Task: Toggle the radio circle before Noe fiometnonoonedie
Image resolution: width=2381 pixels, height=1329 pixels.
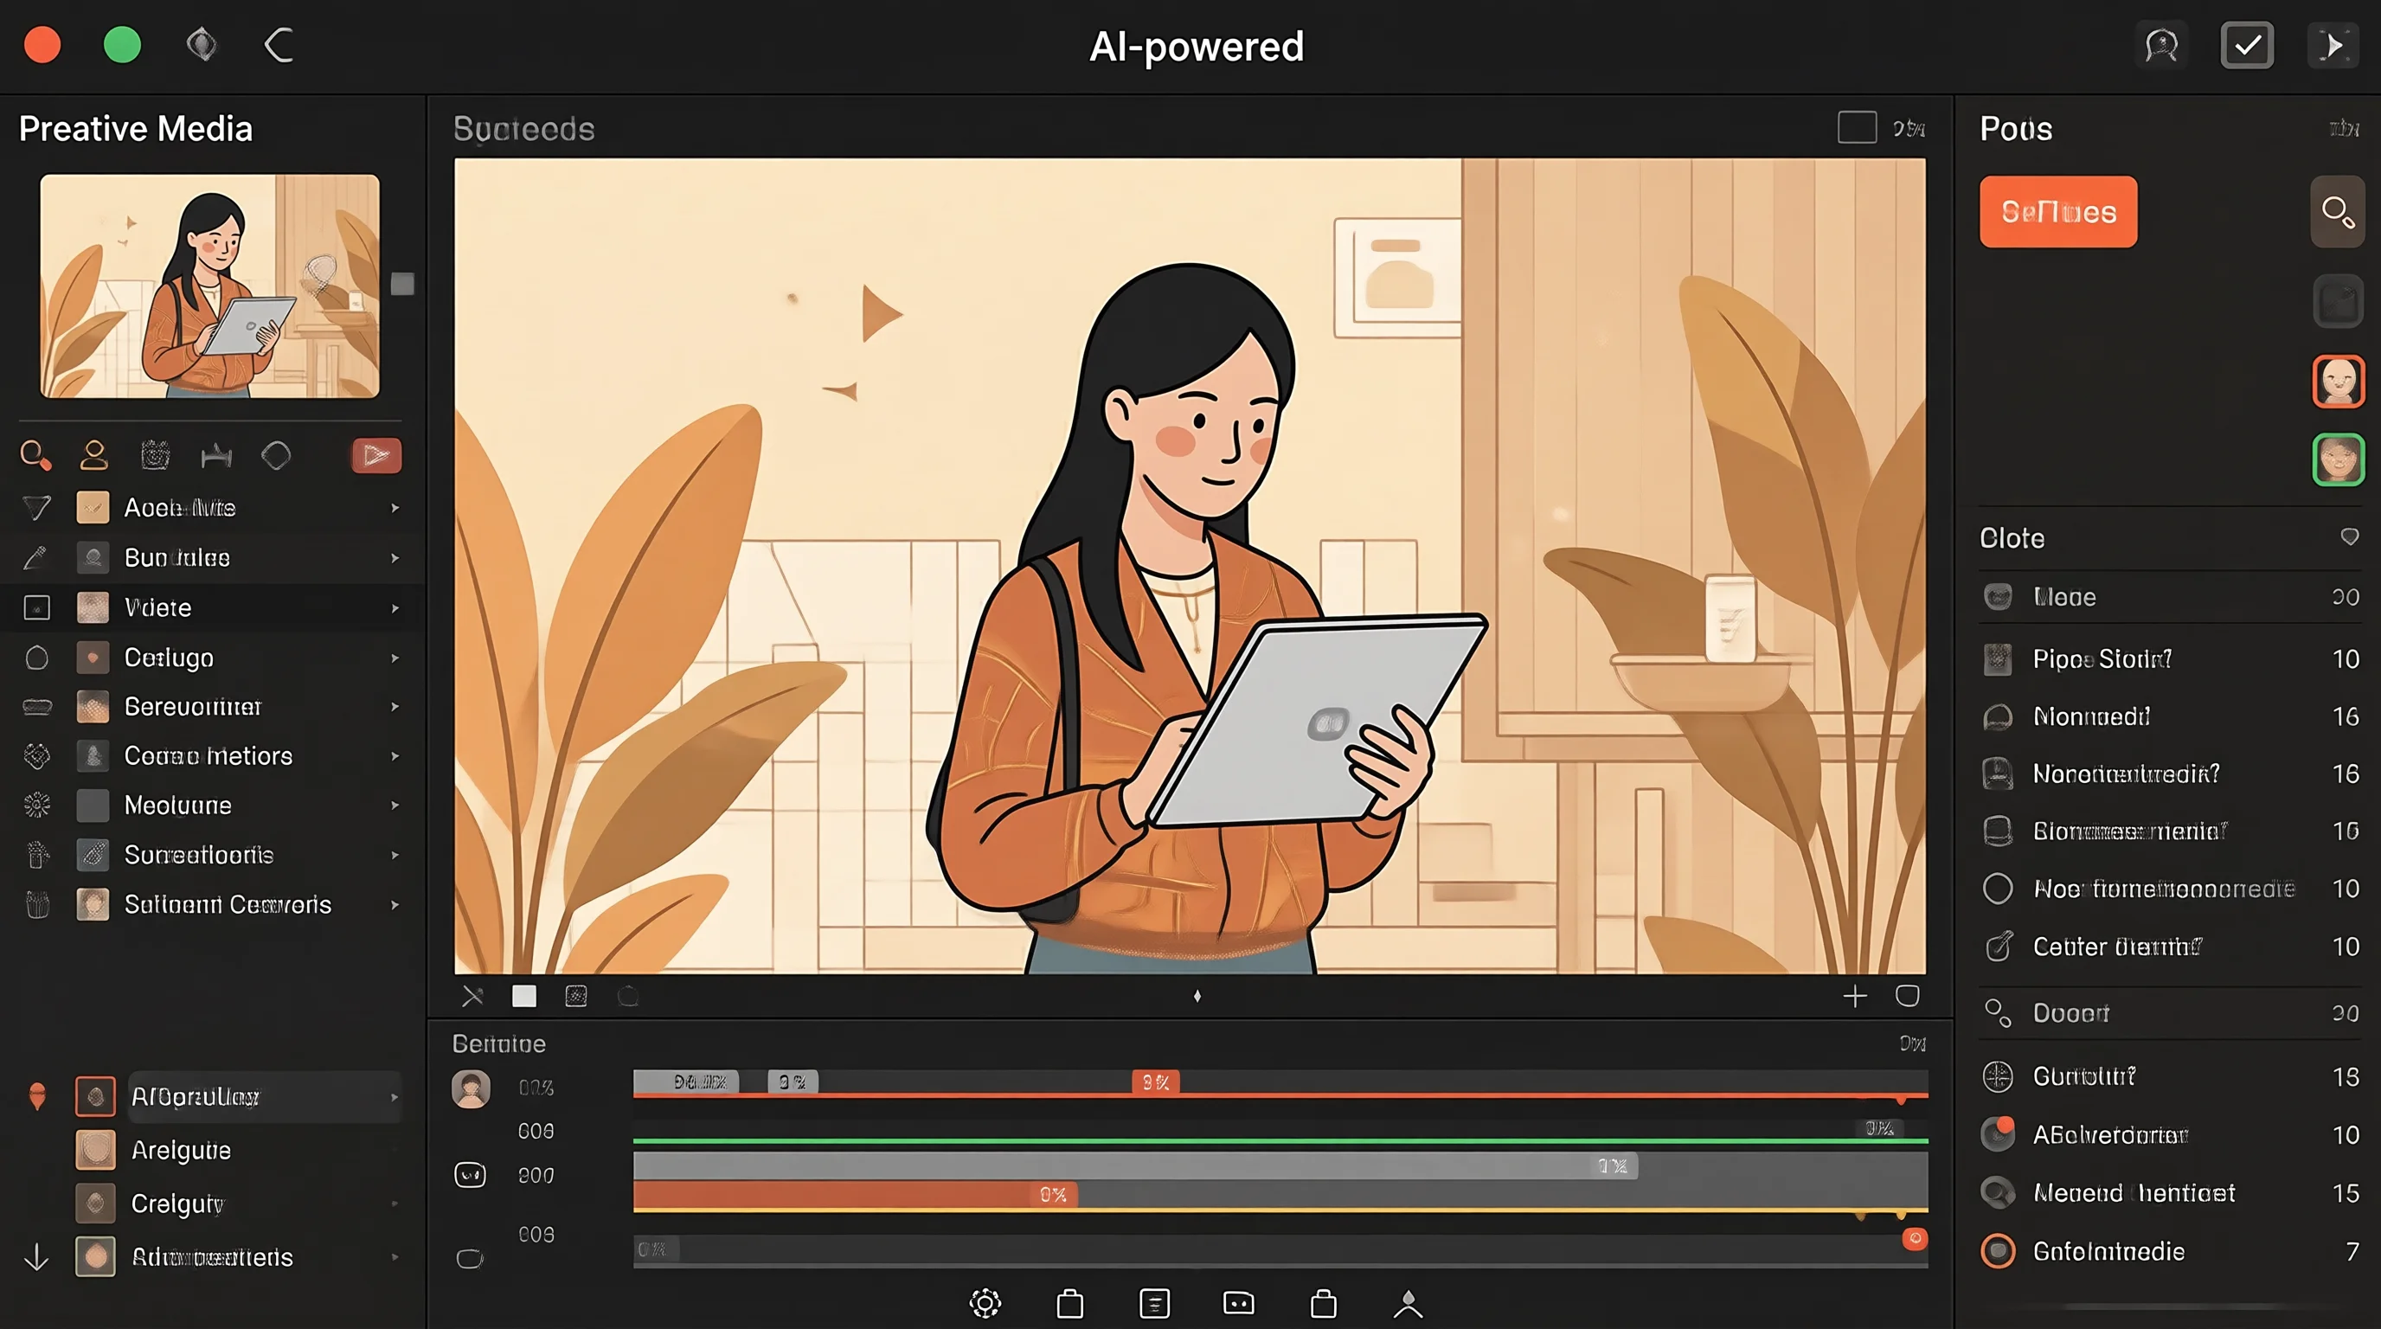Action: 1998,889
